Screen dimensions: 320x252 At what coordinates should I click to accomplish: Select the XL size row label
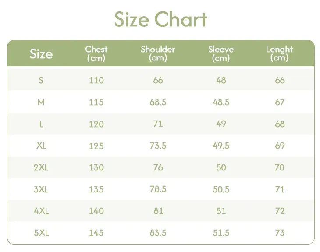point(41,146)
